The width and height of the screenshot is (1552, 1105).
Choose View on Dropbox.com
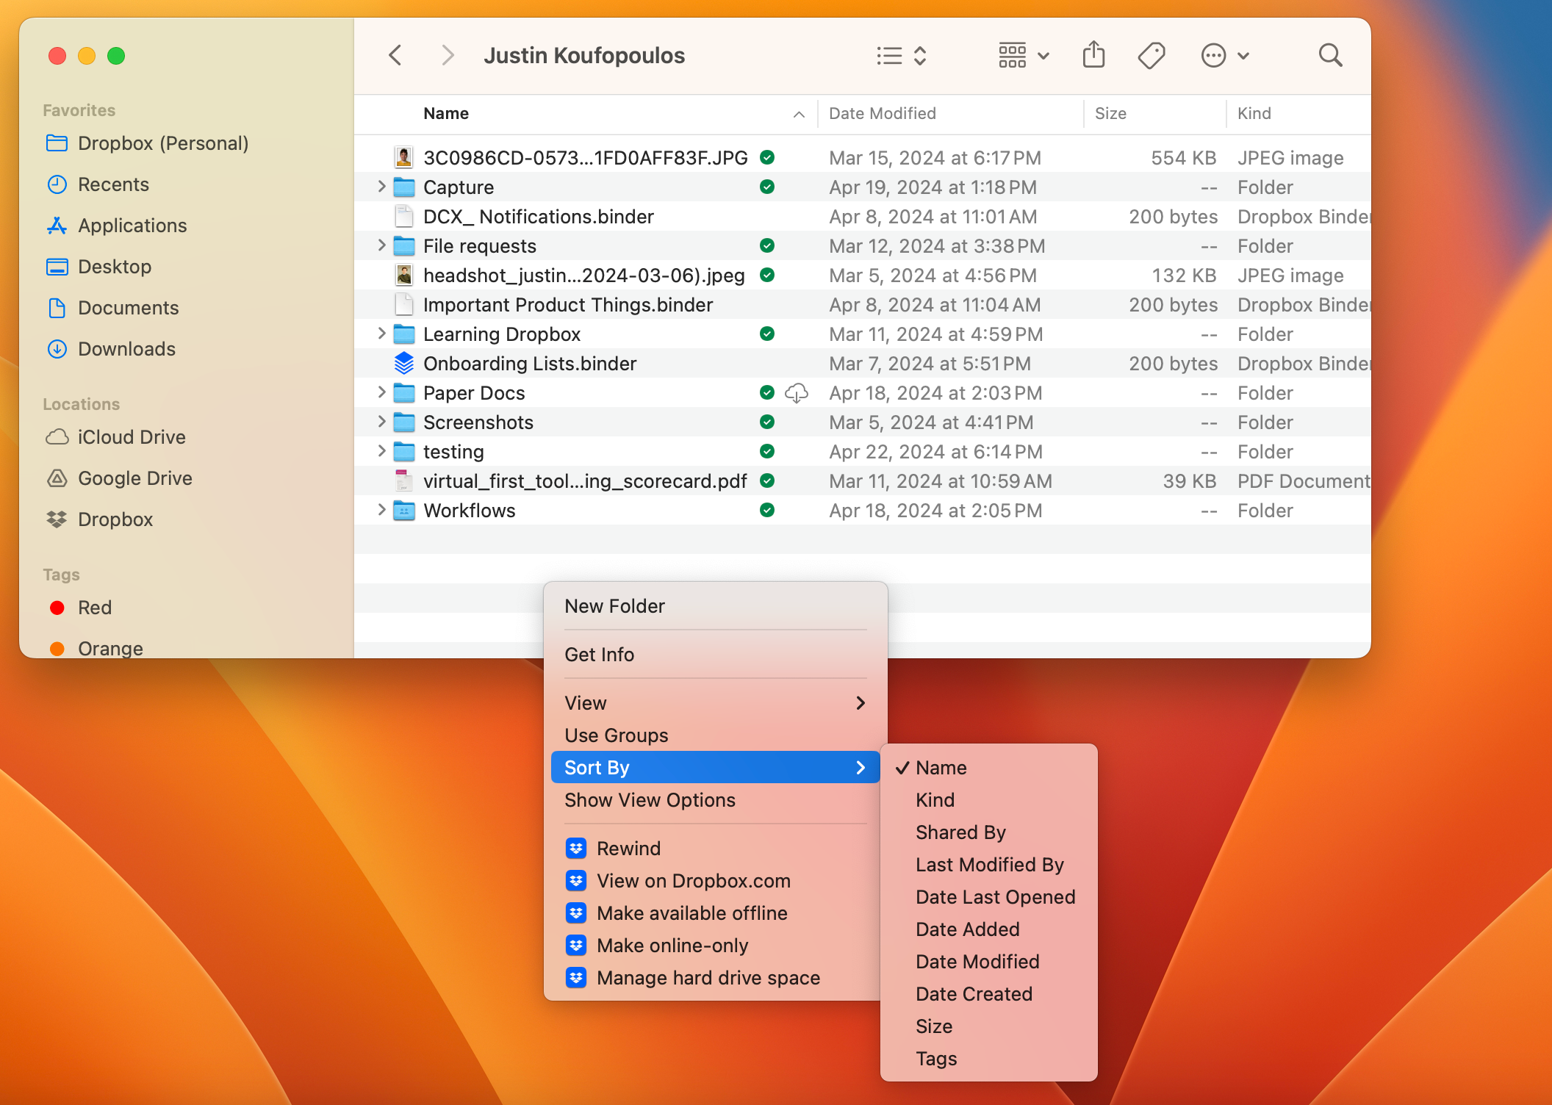[715, 881]
